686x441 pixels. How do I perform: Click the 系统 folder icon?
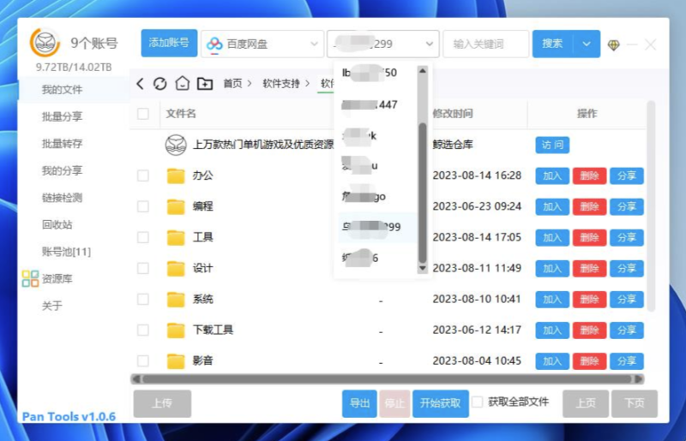point(176,300)
